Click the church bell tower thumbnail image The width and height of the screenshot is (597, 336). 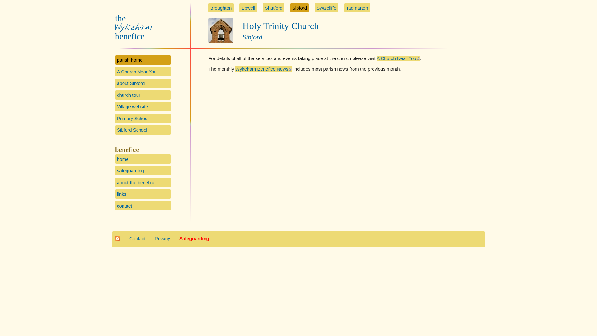[x=221, y=30]
